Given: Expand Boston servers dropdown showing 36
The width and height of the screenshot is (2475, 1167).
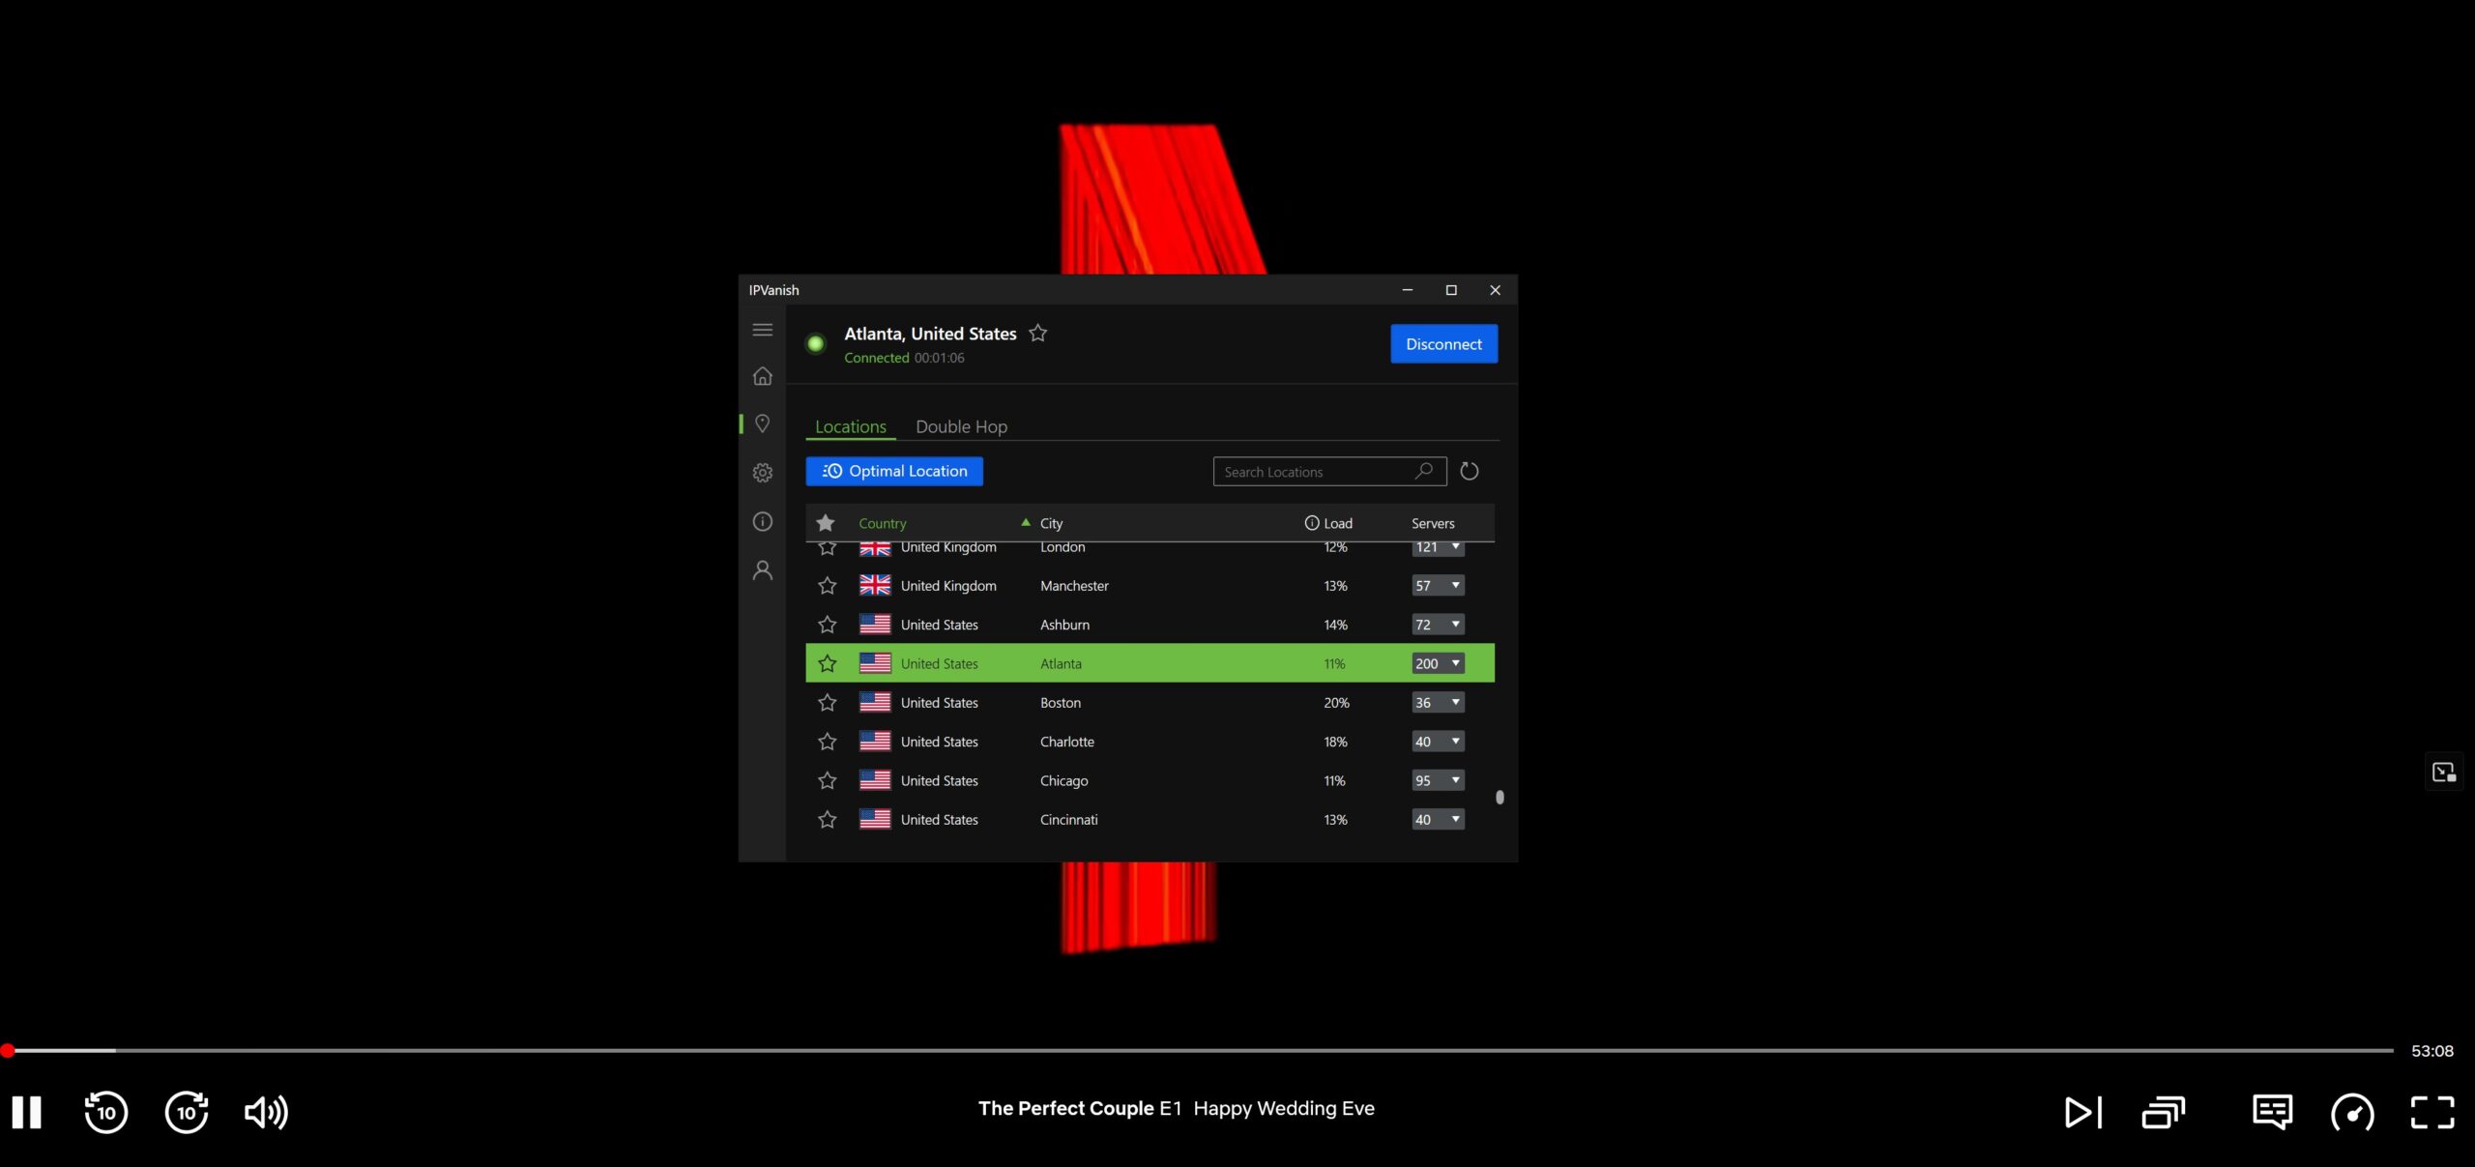Looking at the screenshot, I should [x=1438, y=703].
